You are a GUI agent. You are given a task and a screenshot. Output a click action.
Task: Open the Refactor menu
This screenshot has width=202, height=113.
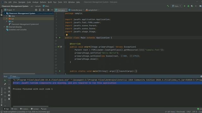[43, 2]
